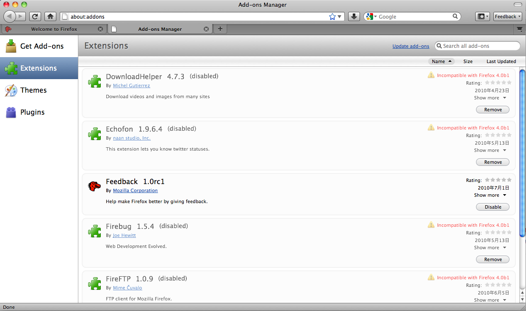This screenshot has width=526, height=311.
Task: Open the Joe Hewitt author link
Action: (124, 235)
